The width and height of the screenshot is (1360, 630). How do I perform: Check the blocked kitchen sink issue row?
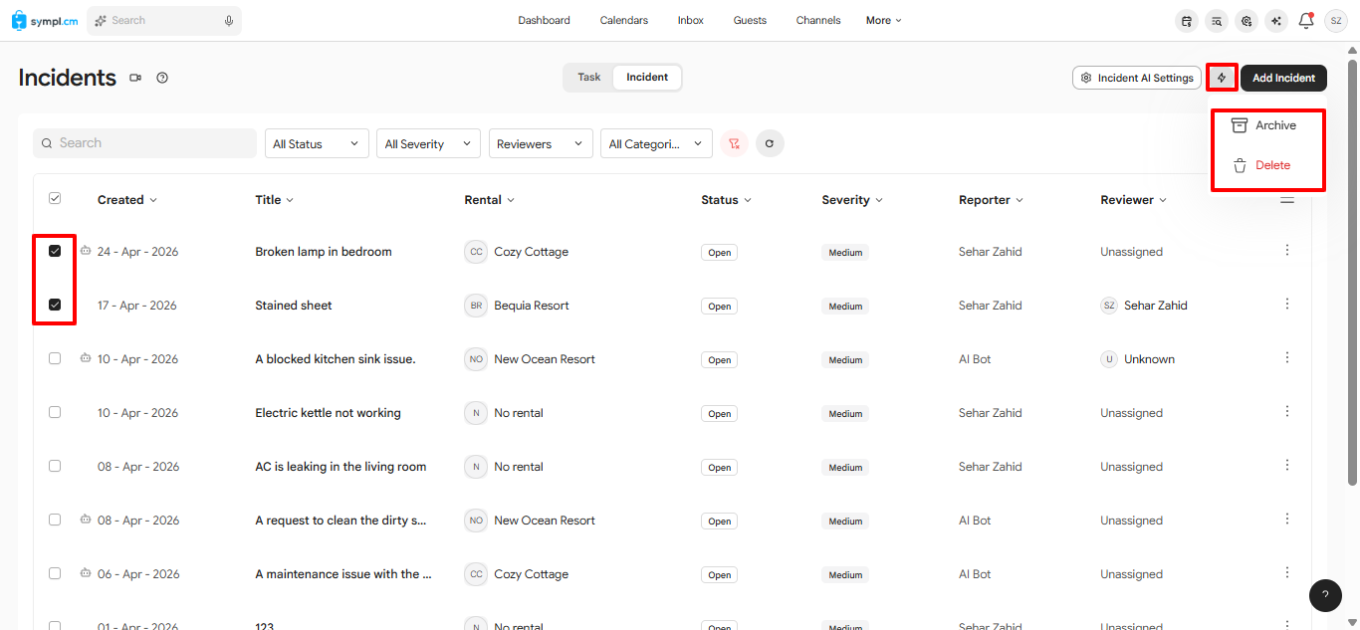[x=55, y=358]
